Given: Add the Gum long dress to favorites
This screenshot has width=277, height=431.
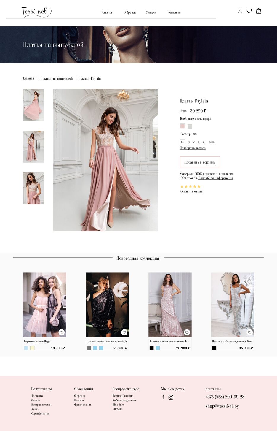Looking at the screenshot, I should [x=249, y=332].
